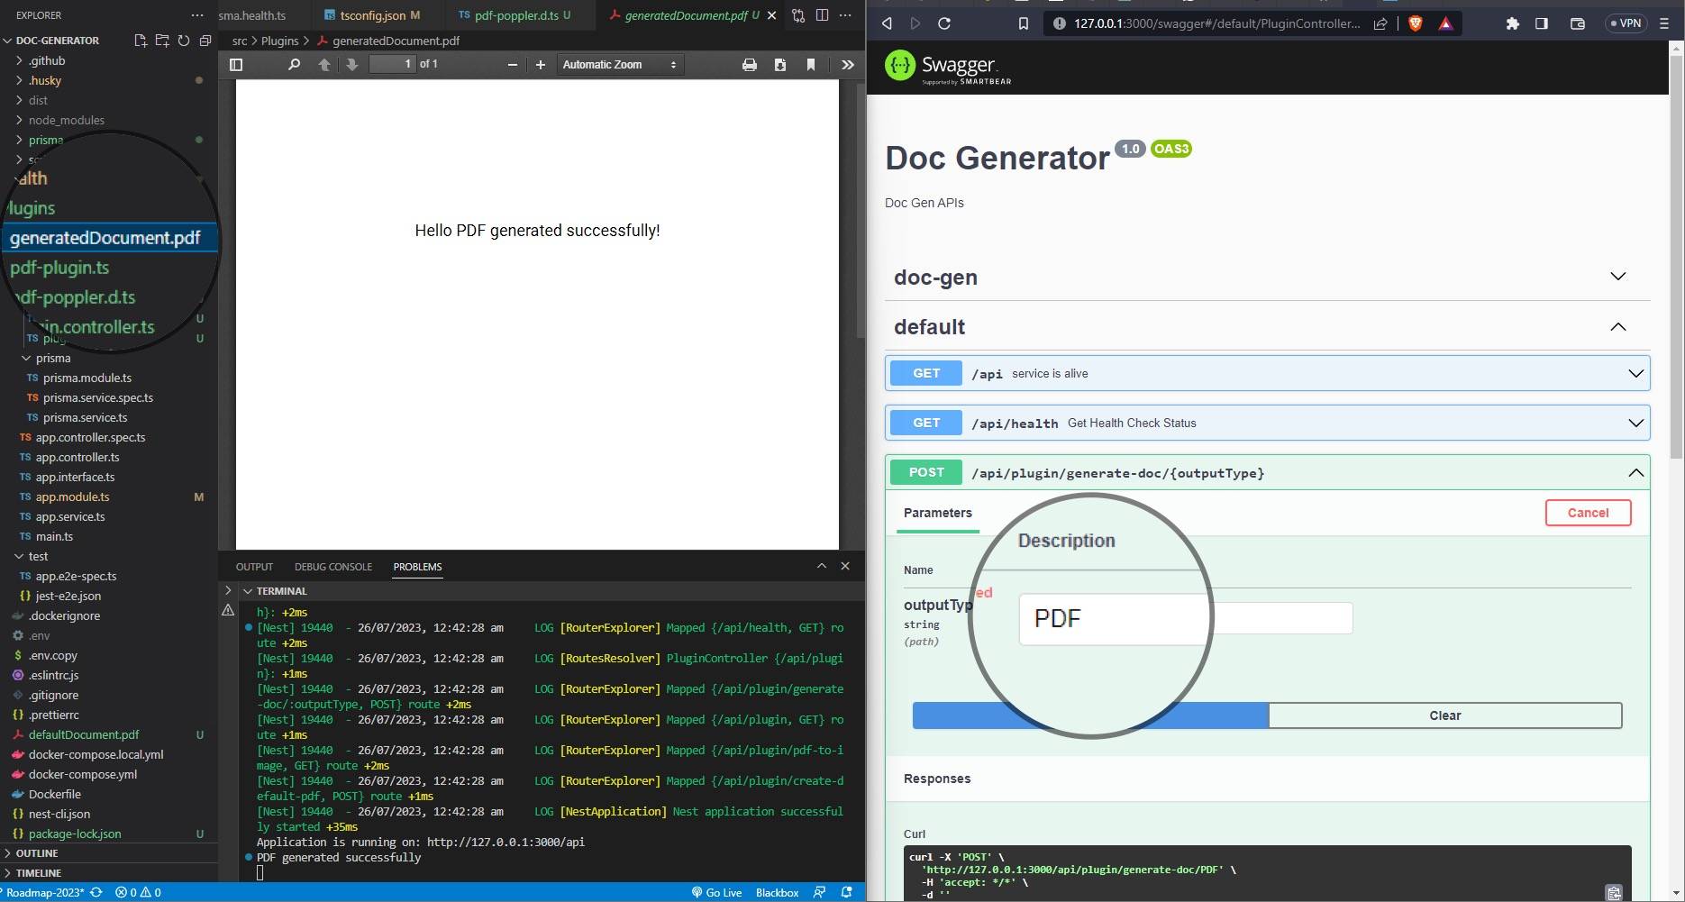Click the Clear button under outputType
The width and height of the screenshot is (1685, 902).
[x=1444, y=715]
